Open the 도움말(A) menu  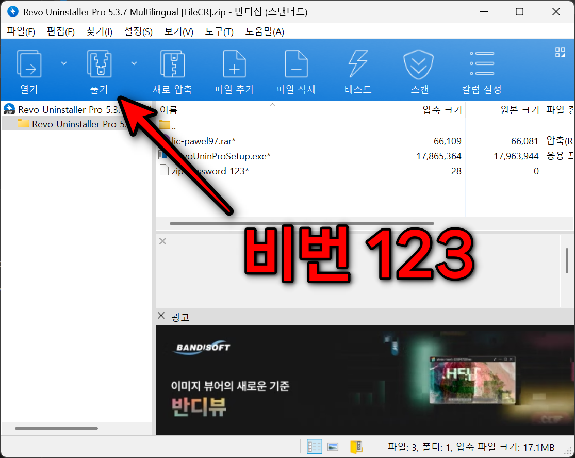pos(265,31)
